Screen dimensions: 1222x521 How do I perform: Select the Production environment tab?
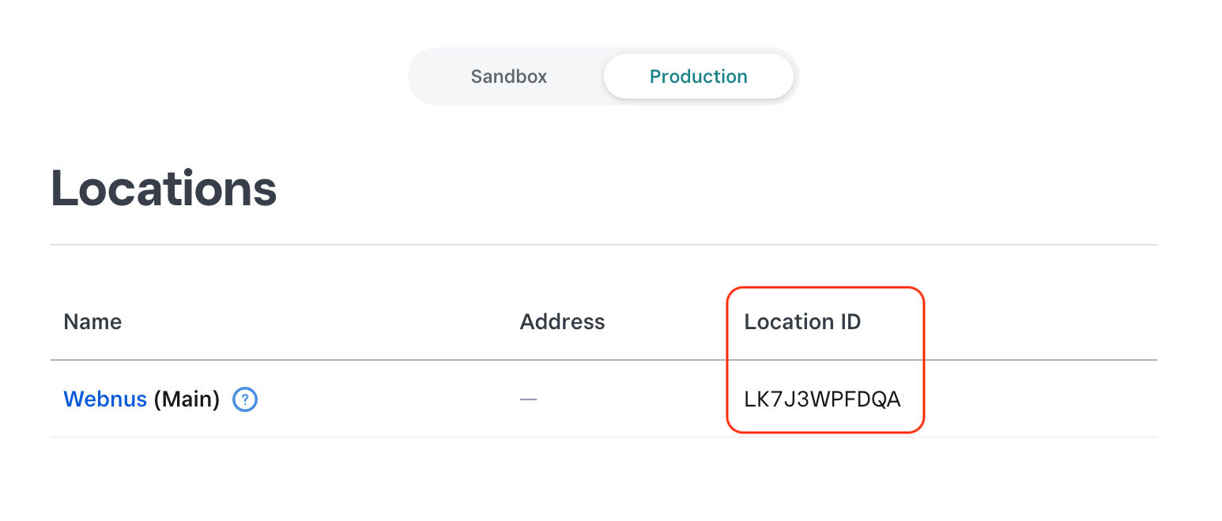pyautogui.click(x=698, y=77)
